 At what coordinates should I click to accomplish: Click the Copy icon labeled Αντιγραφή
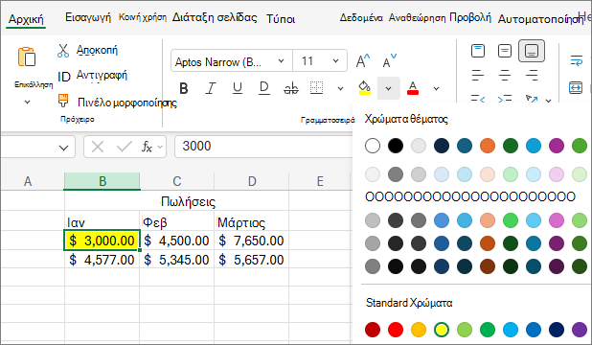click(64, 77)
